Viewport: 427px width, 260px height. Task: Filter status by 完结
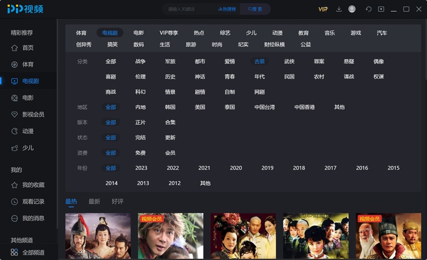pyautogui.click(x=140, y=138)
